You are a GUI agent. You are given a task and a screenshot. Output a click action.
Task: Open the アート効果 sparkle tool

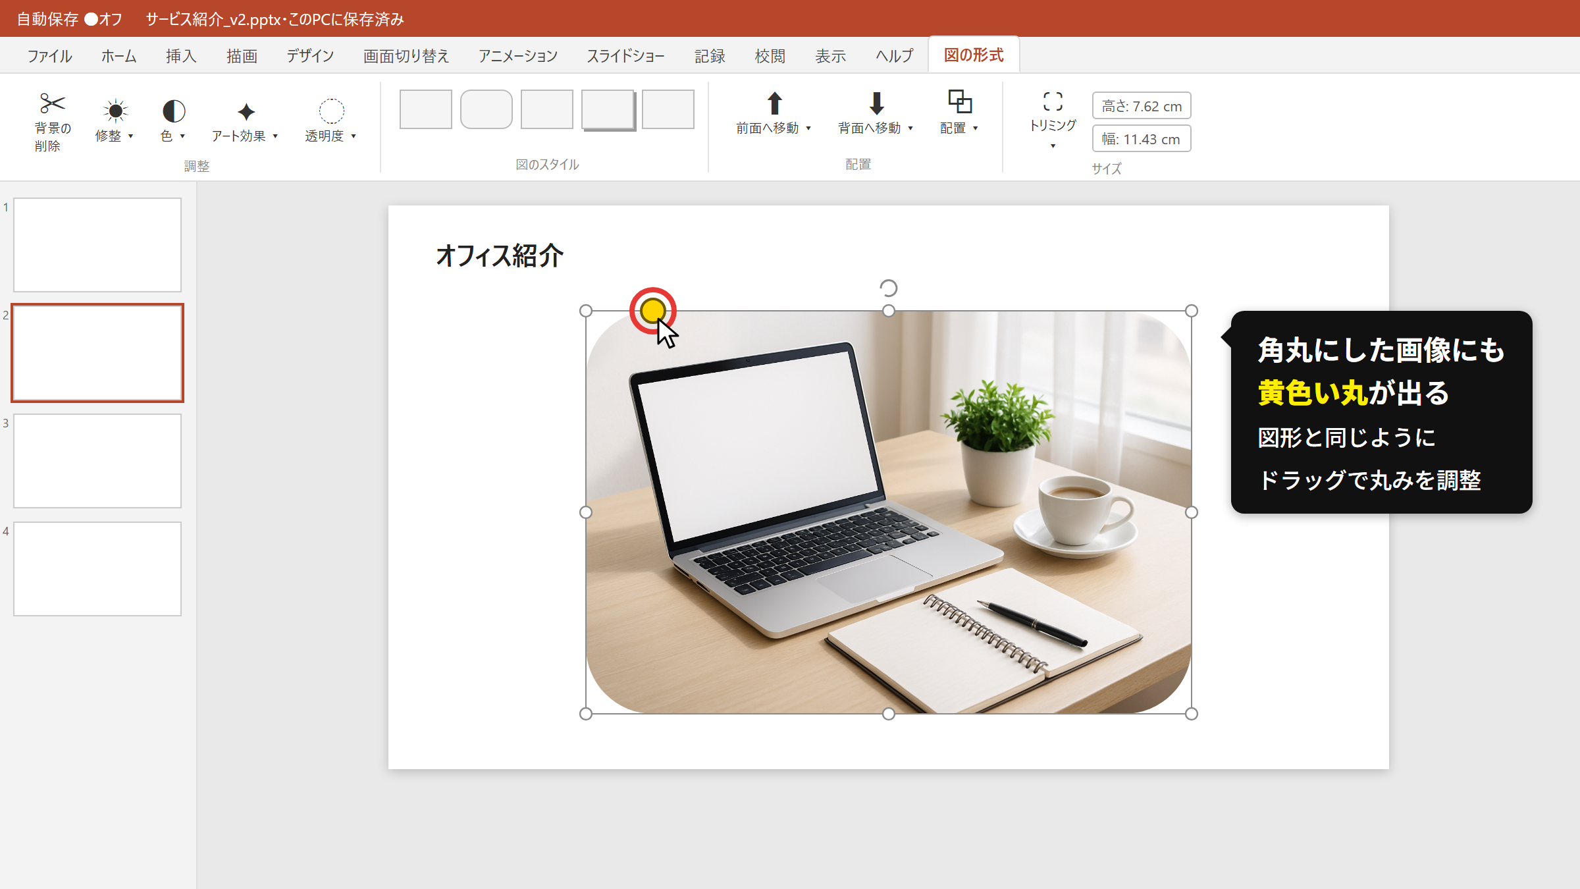[x=245, y=121]
